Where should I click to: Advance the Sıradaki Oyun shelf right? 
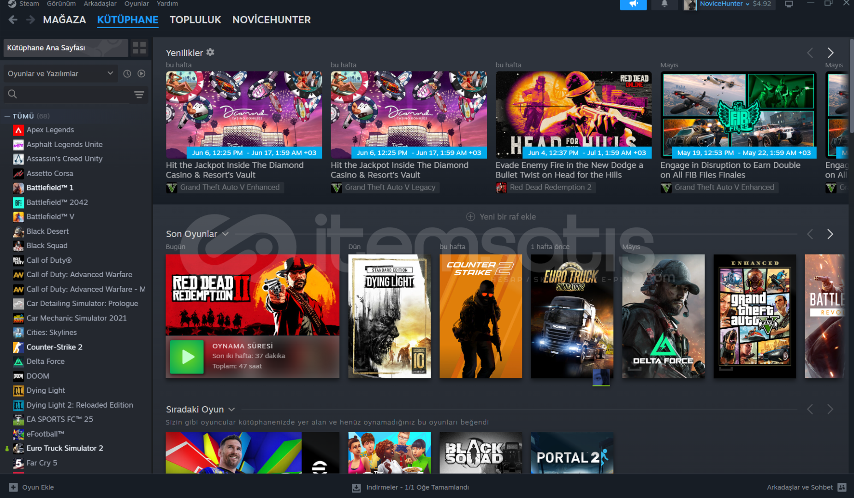830,409
